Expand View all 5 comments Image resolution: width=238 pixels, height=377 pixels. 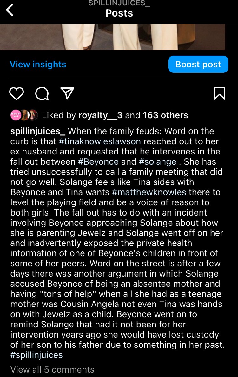[x=52, y=369]
